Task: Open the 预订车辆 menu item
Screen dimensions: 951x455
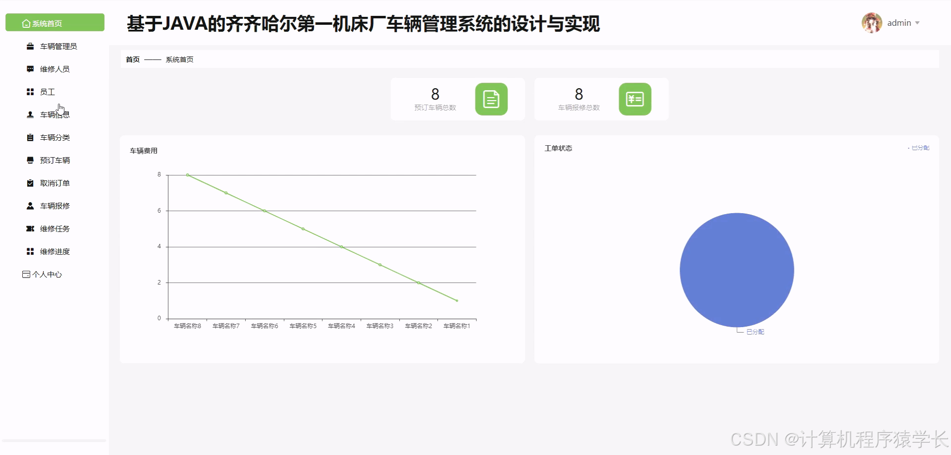Action: click(x=54, y=160)
